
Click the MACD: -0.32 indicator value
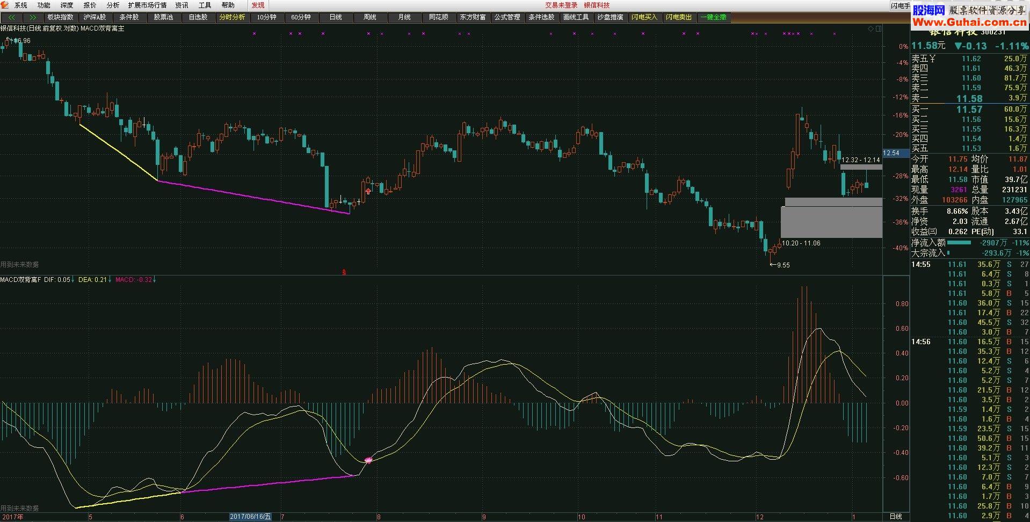134,279
